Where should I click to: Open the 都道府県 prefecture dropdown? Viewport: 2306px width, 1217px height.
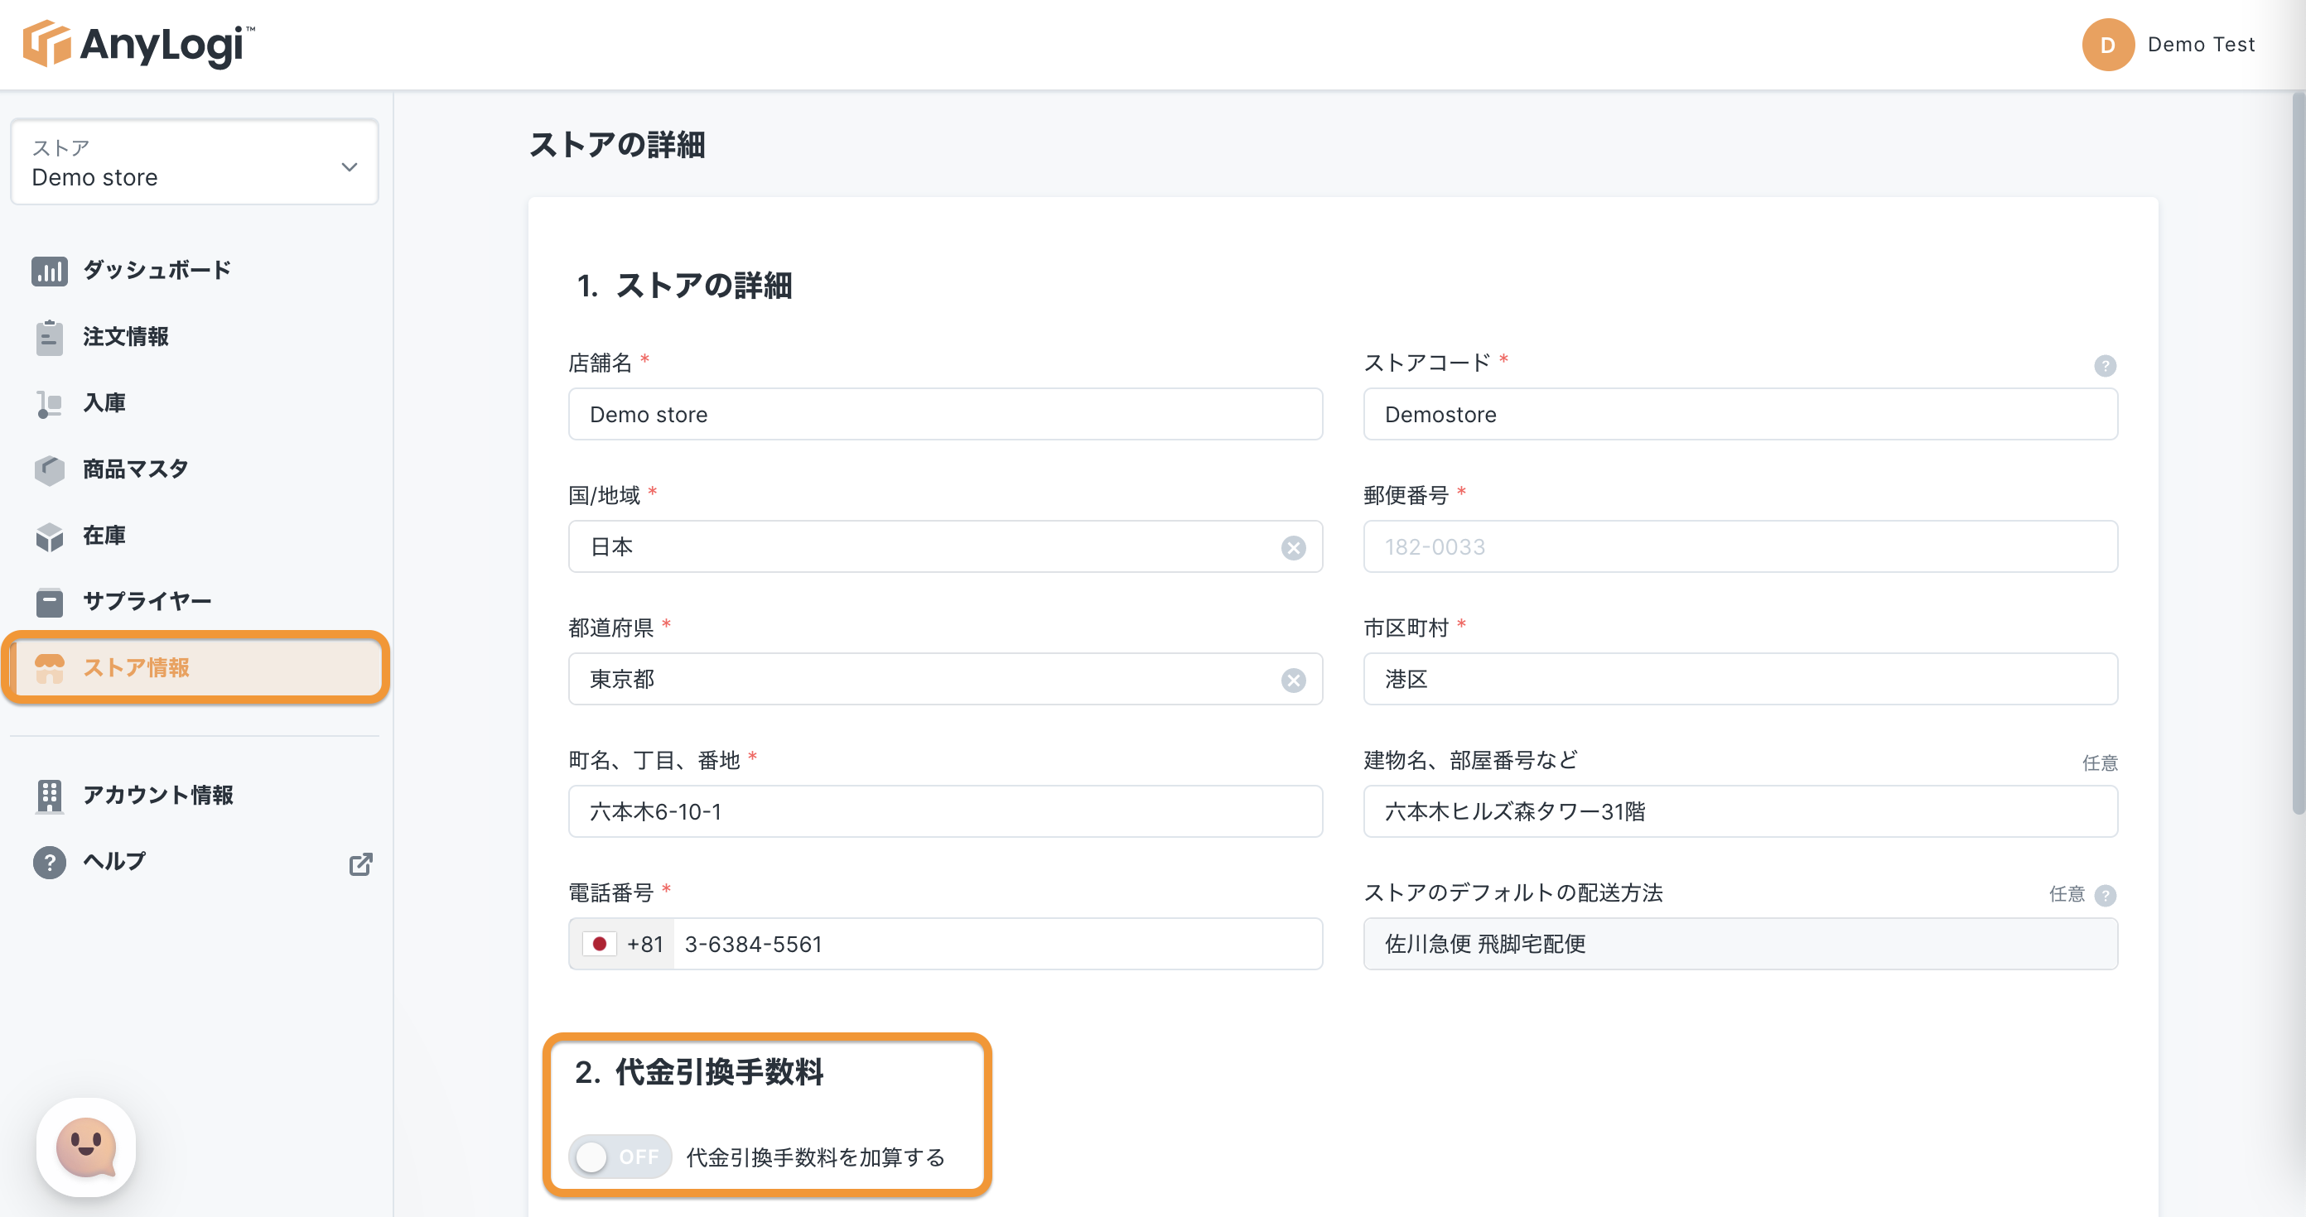pyautogui.click(x=944, y=679)
